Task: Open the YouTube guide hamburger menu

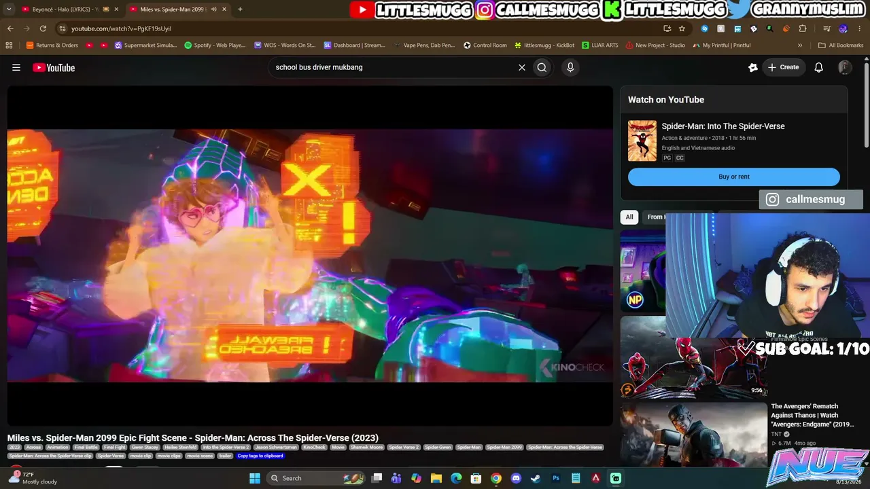Action: coord(16,67)
